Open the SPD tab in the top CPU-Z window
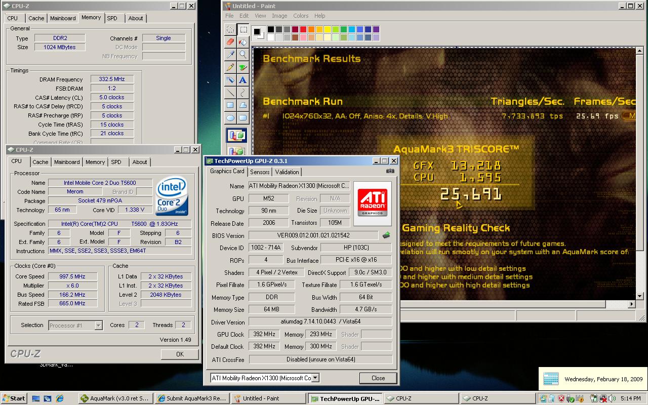This screenshot has width=648, height=405. (x=112, y=18)
